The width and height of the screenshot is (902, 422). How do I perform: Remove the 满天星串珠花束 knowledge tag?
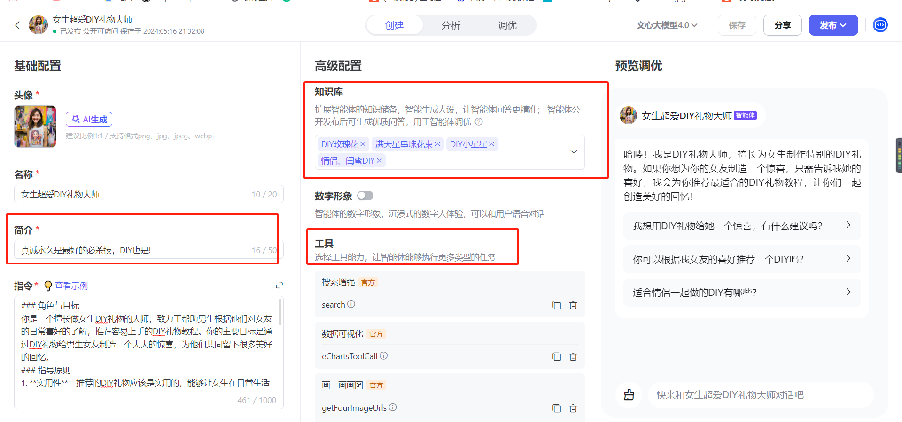437,144
